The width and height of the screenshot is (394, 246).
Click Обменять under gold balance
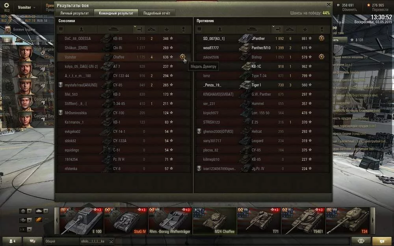click(x=349, y=9)
